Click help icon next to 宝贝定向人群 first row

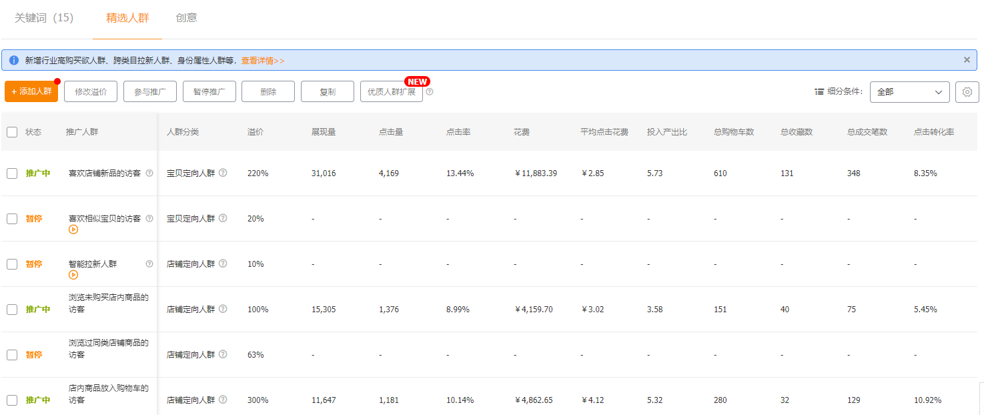(x=223, y=173)
